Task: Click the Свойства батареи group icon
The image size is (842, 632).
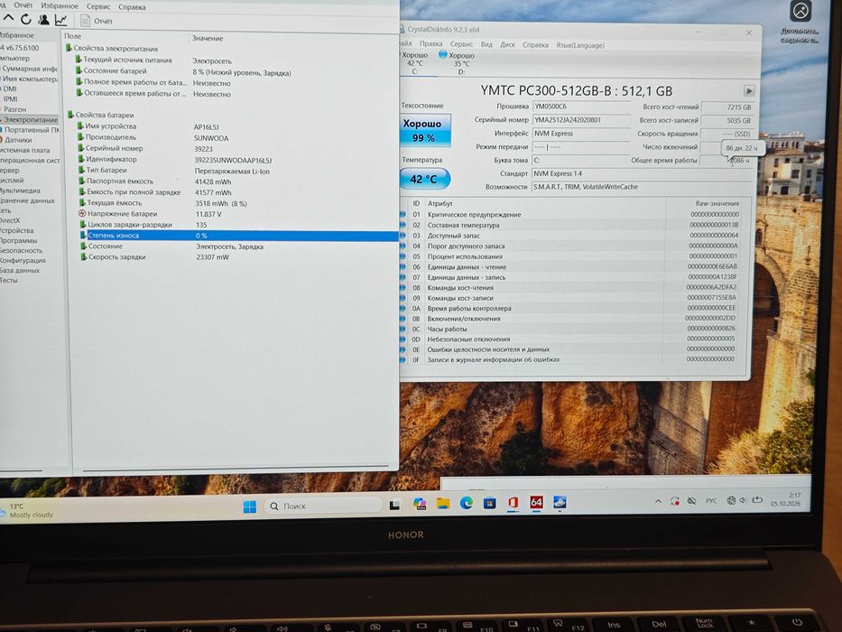Action: (x=70, y=115)
